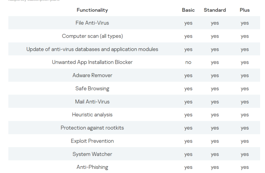The image size is (265, 173).
Task: Click the Adware Remover row label
Action: click(92, 75)
